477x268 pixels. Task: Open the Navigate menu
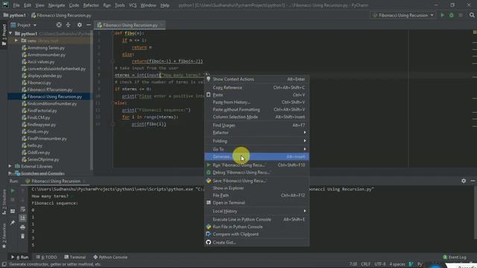tap(57, 5)
